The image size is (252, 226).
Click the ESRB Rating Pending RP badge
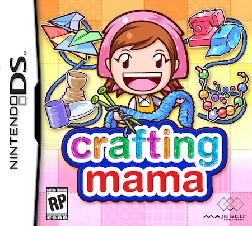pyautogui.click(x=57, y=204)
